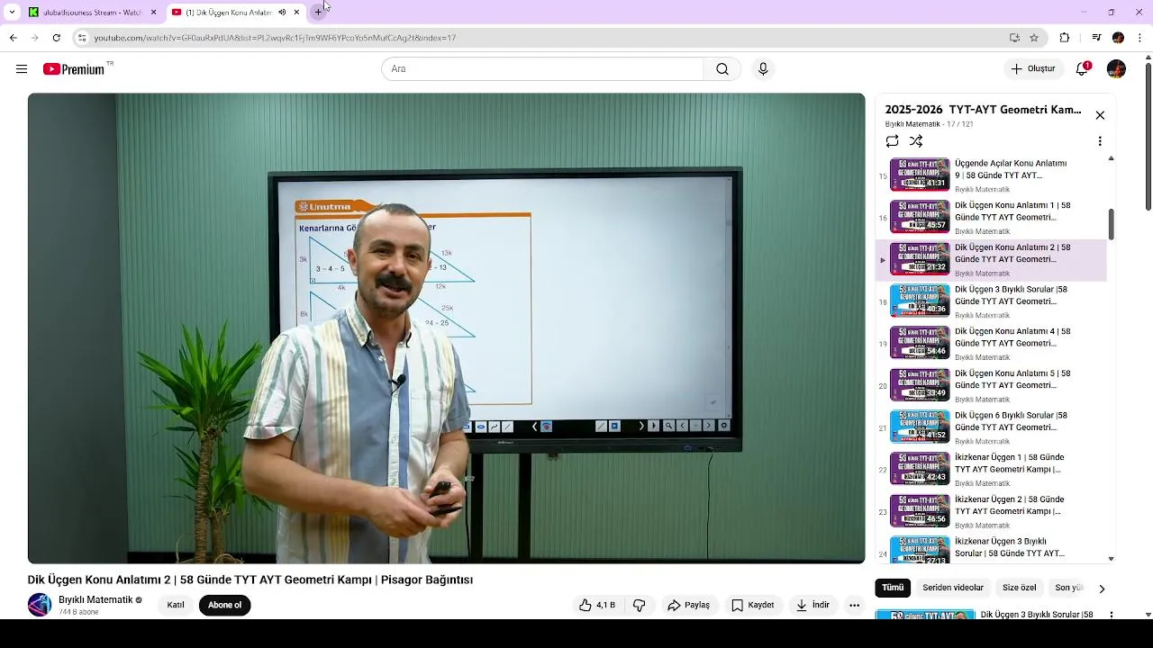Join channel with Katıl button
Viewport: 1153px width, 648px height.
[176, 605]
